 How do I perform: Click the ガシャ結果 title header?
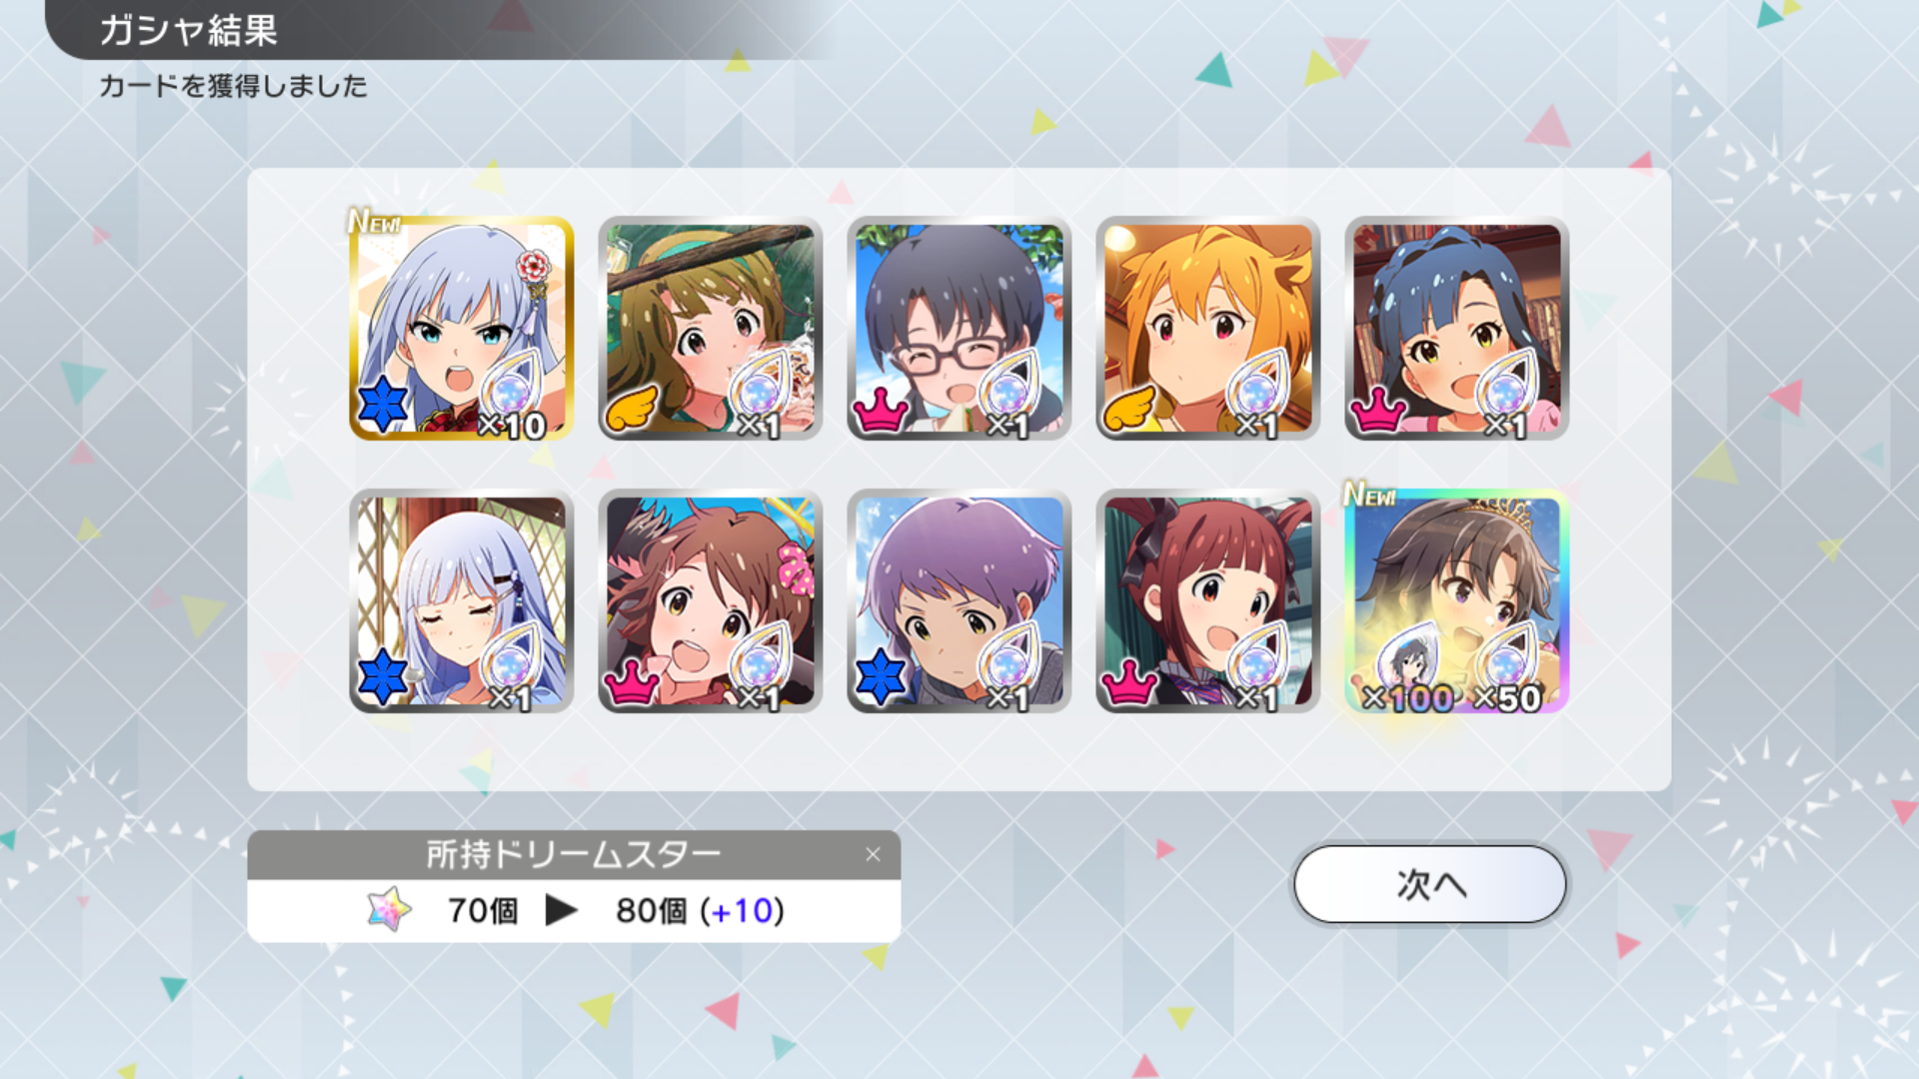[188, 30]
